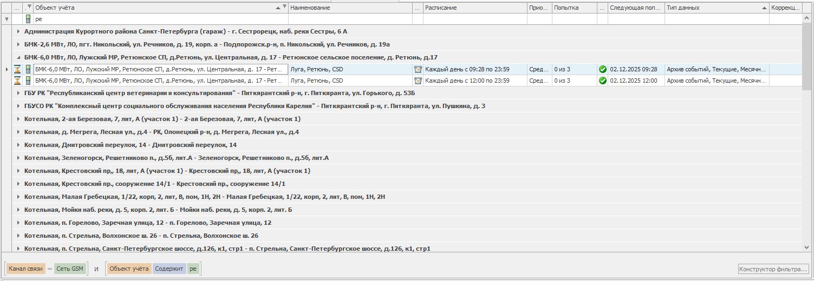This screenshot has width=814, height=281.
Task: Open filter for Объект учёта column
Action: click(284, 7)
